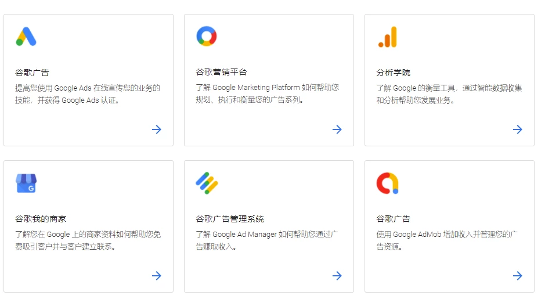Click the Google Ad Manager striped icon

coord(207,183)
